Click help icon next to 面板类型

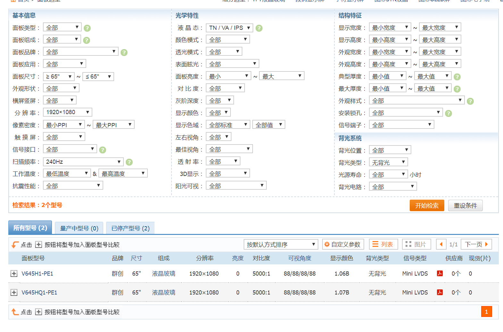click(87, 28)
